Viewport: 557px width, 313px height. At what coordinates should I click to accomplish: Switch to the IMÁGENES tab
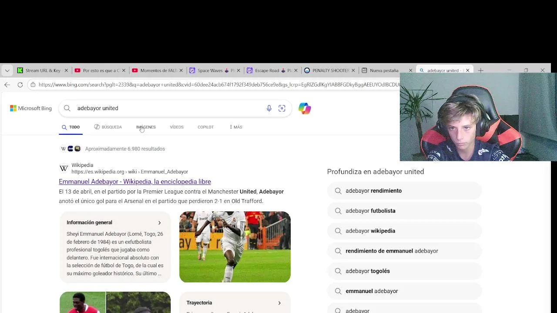[x=146, y=127]
